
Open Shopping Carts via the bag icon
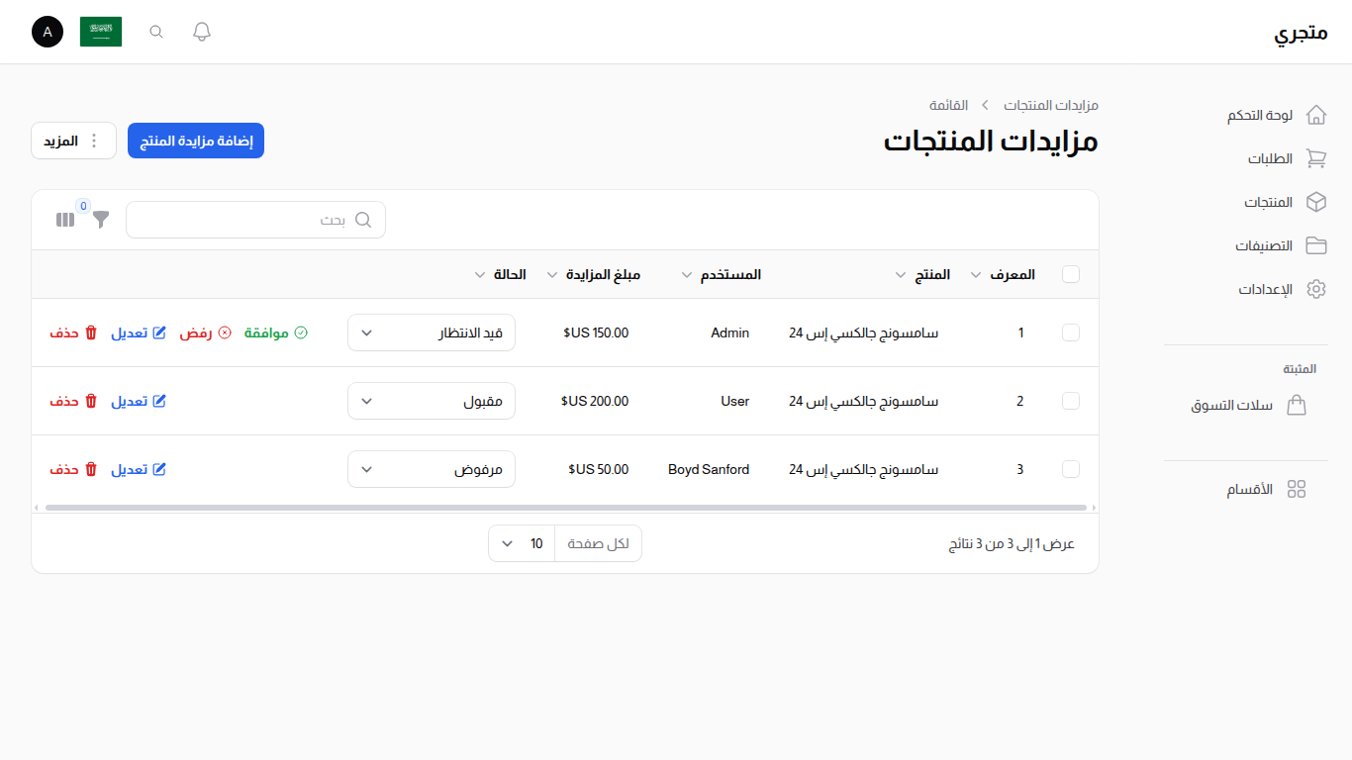1297,405
